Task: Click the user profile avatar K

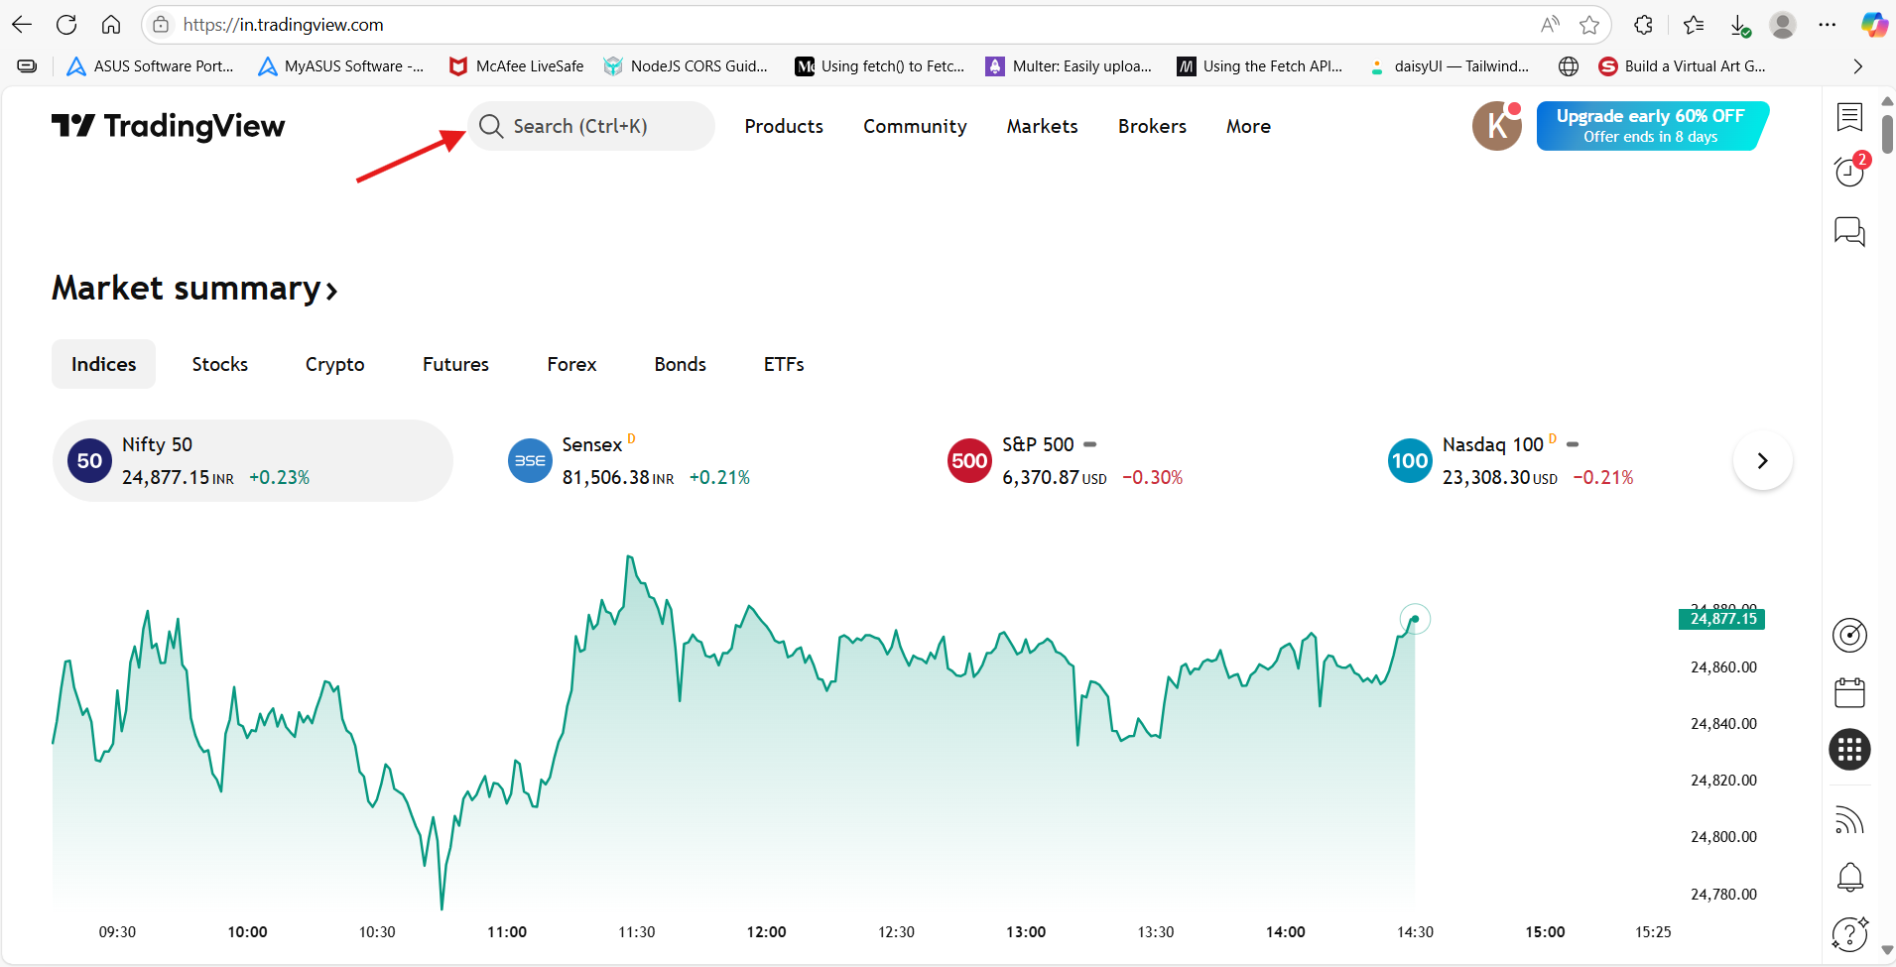Action: point(1496,126)
